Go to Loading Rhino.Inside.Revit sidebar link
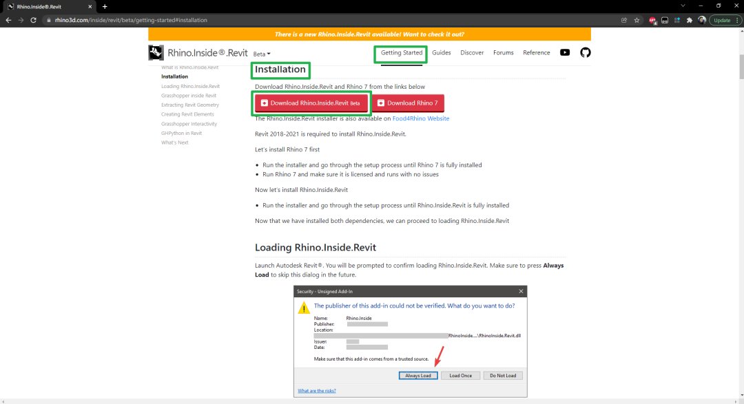Screen dimensions: 744x404 point(190,86)
